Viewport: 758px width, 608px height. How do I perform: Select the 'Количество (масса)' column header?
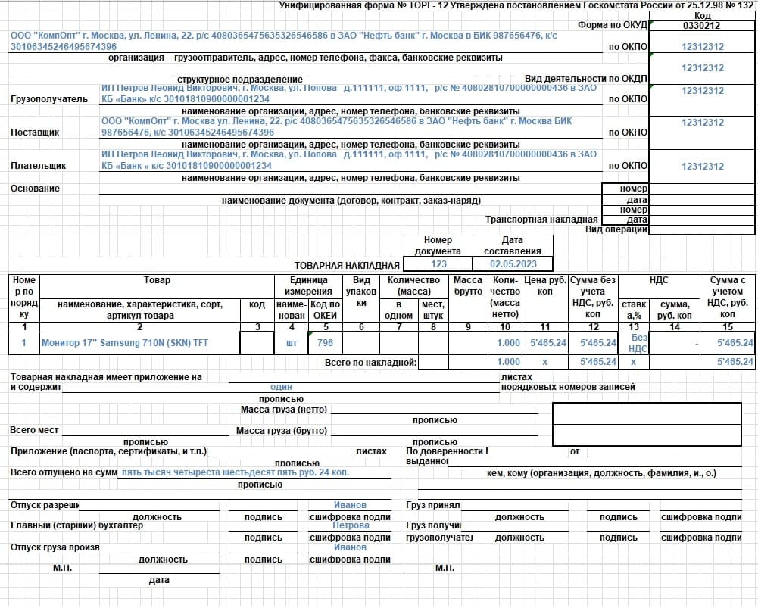pyautogui.click(x=413, y=285)
